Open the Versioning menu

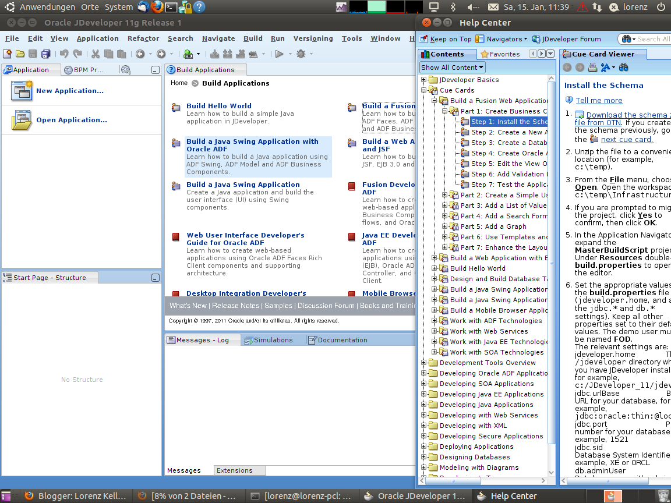pyautogui.click(x=313, y=38)
